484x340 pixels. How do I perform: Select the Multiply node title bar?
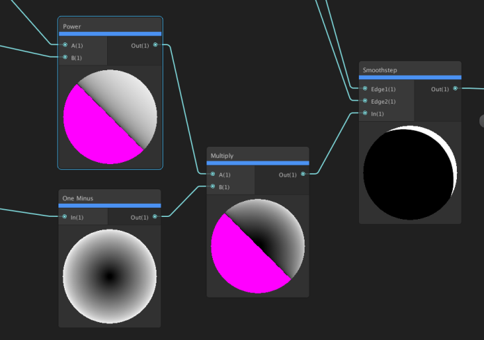[x=223, y=156]
